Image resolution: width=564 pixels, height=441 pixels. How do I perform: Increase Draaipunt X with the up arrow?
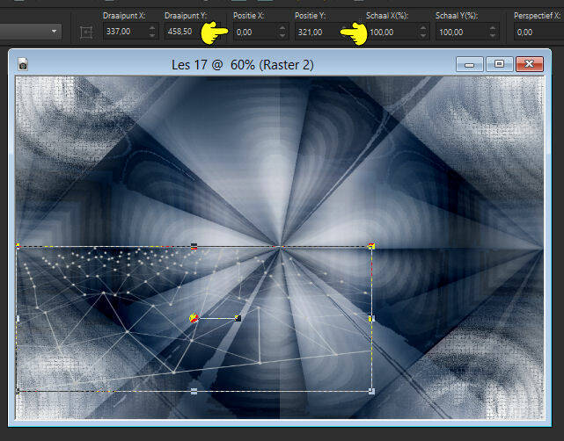click(152, 28)
